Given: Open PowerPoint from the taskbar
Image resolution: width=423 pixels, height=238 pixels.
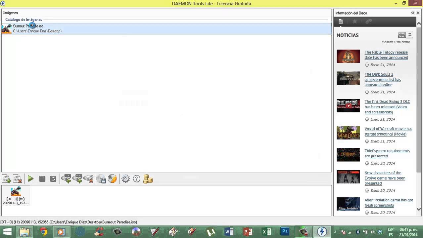Looking at the screenshot, I should click(x=248, y=232).
